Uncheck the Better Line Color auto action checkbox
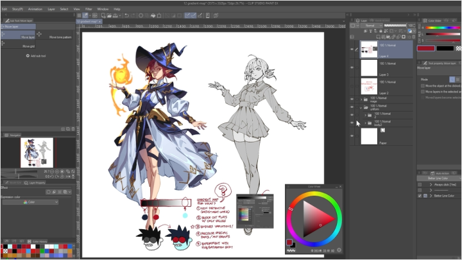The image size is (462, 260). pyautogui.click(x=420, y=196)
